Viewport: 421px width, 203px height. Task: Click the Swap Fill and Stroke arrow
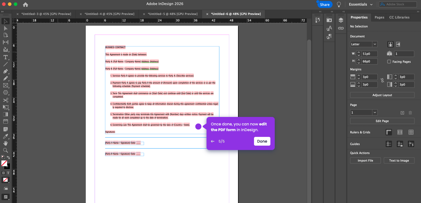click(8, 157)
